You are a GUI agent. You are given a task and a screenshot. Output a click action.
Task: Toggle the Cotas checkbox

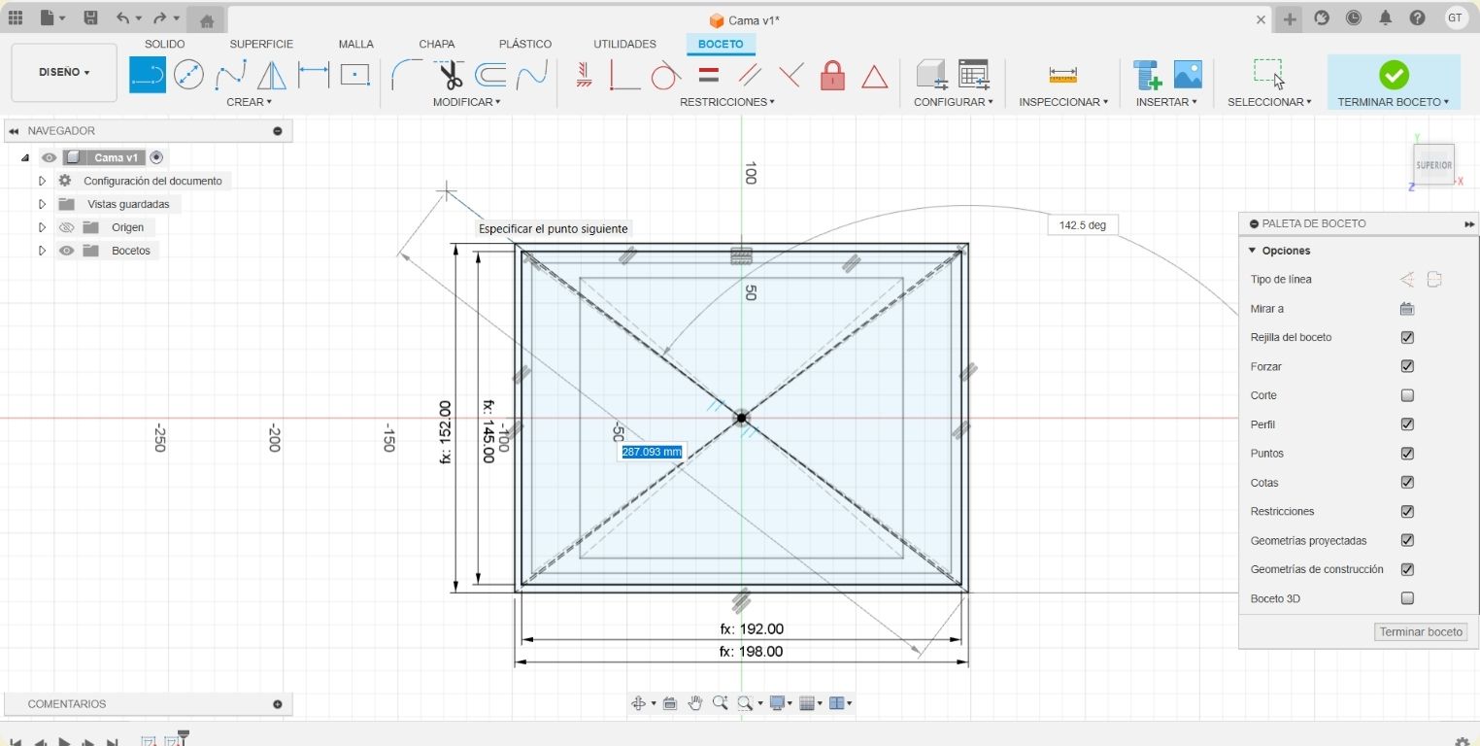[1407, 483]
